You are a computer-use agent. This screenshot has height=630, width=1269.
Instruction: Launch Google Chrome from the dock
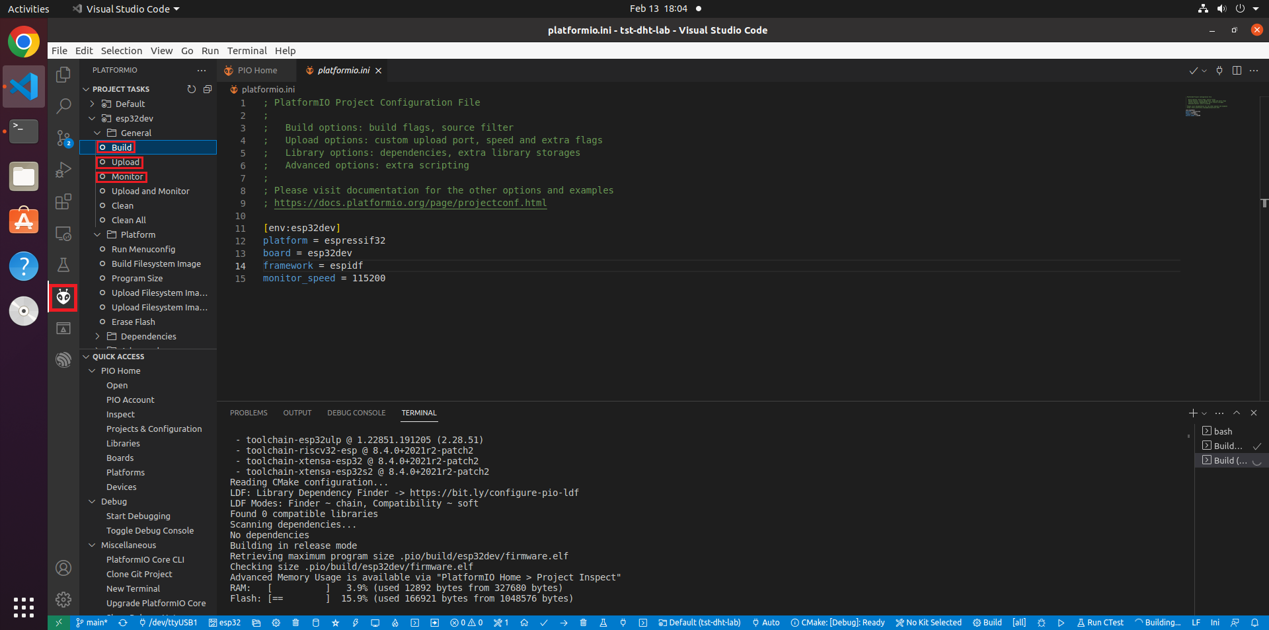[x=24, y=42]
